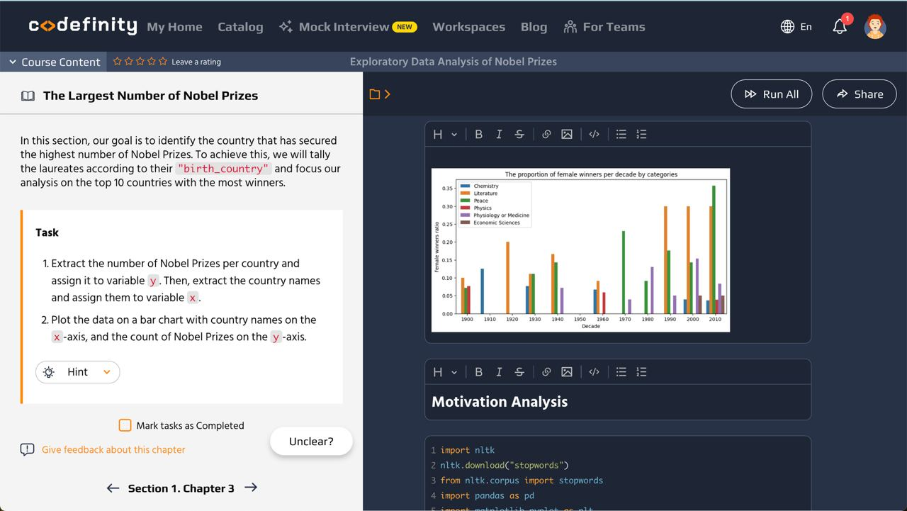Add bulleted list from the top editor toolbar
Image resolution: width=907 pixels, height=511 pixels.
pos(621,134)
